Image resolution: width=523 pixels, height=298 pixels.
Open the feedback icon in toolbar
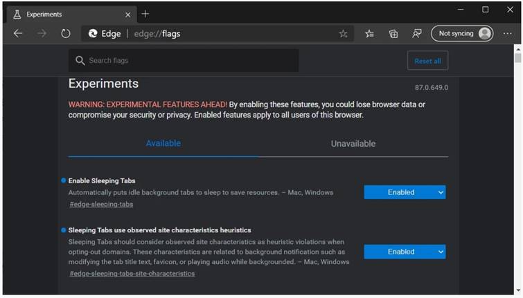tap(417, 34)
